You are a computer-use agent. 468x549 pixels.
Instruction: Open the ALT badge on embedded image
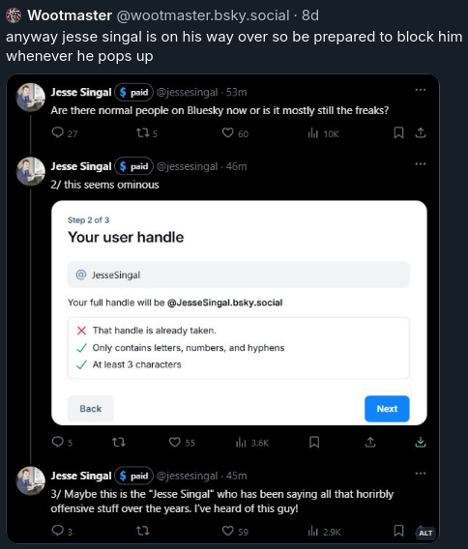425,533
